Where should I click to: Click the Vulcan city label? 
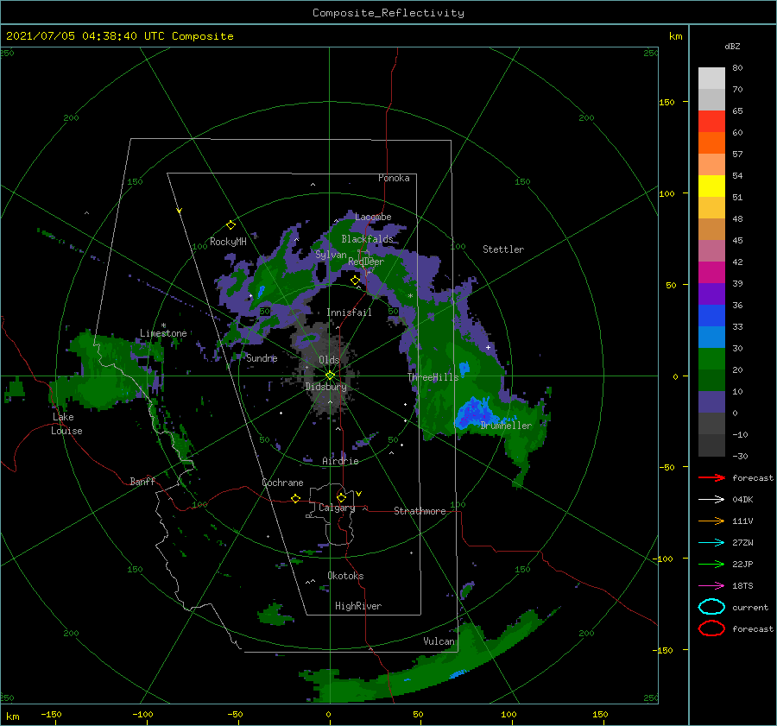[x=439, y=641]
